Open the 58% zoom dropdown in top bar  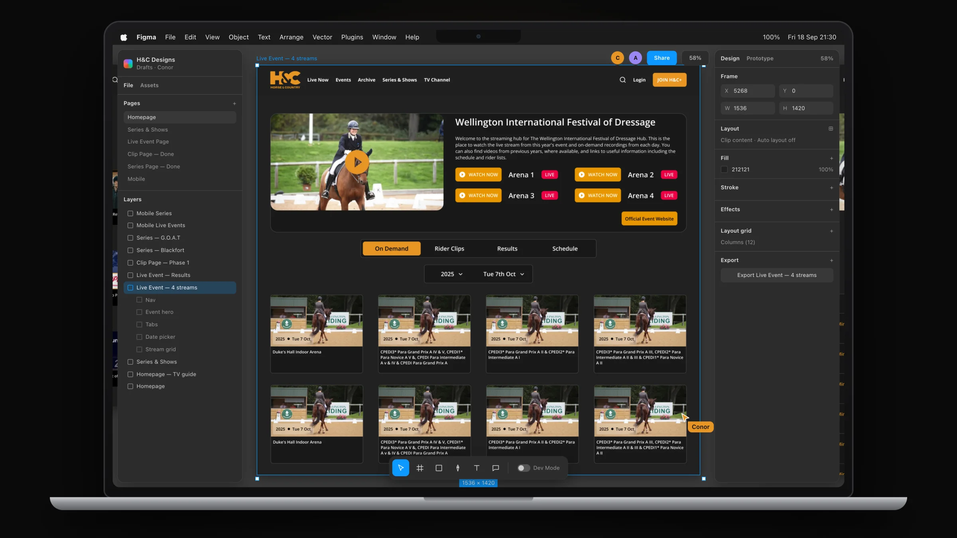point(695,58)
